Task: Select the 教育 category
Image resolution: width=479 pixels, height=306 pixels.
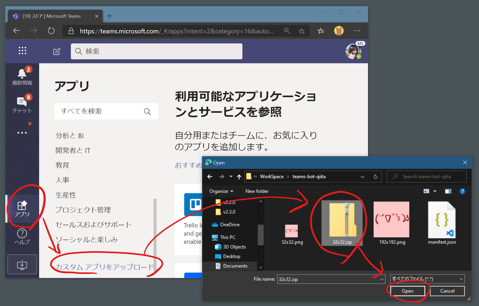Action: coord(62,165)
